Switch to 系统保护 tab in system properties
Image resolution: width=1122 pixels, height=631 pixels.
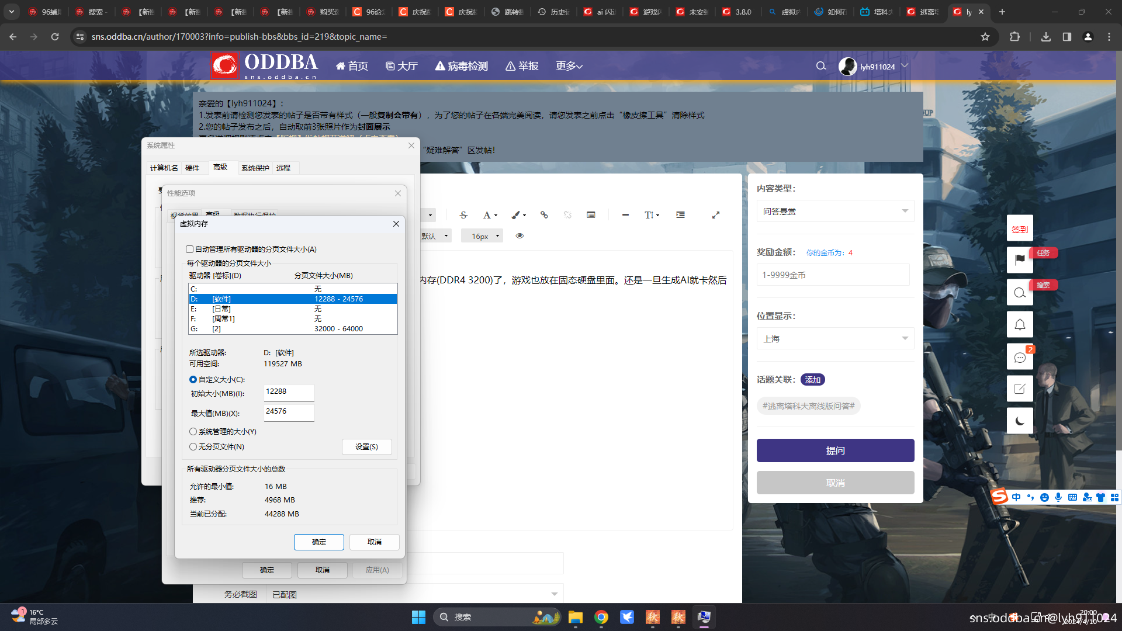tap(255, 168)
